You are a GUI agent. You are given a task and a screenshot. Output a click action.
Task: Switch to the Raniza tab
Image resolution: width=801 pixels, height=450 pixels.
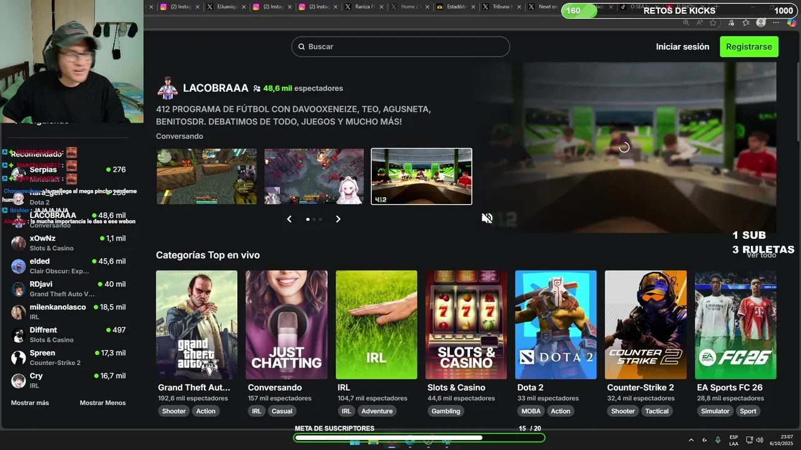[365, 7]
